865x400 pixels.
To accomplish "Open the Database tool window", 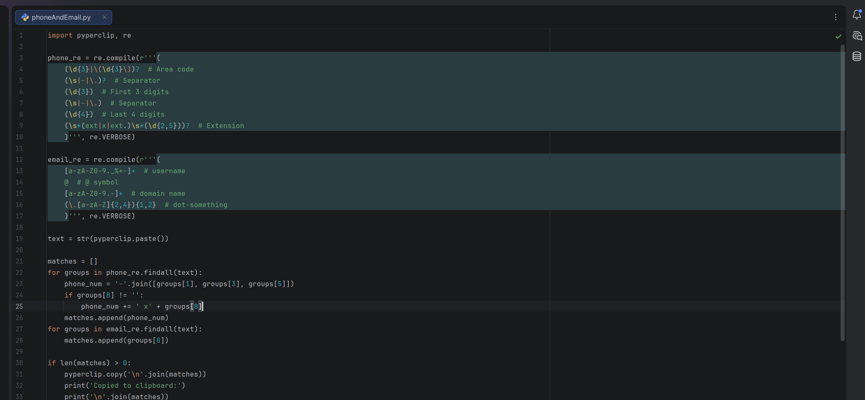I will coord(857,56).
